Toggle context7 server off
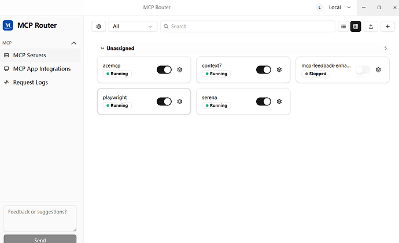The image size is (399, 243). pos(263,69)
